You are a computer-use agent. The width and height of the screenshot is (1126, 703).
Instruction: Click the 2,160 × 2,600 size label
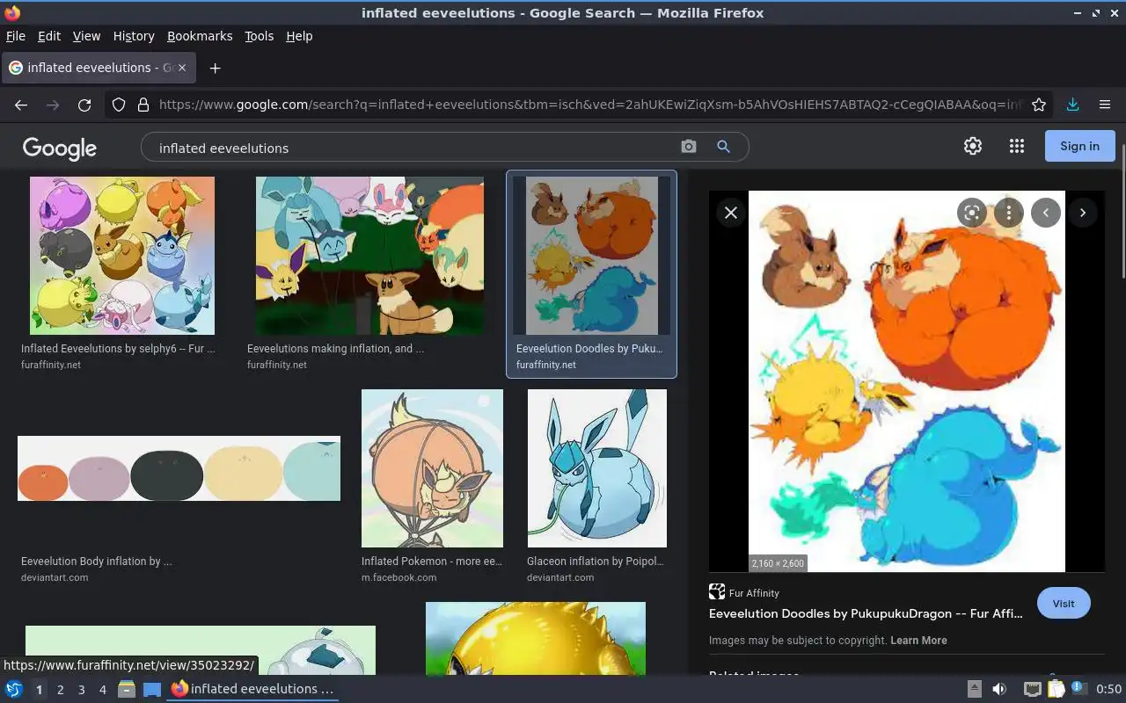click(777, 563)
